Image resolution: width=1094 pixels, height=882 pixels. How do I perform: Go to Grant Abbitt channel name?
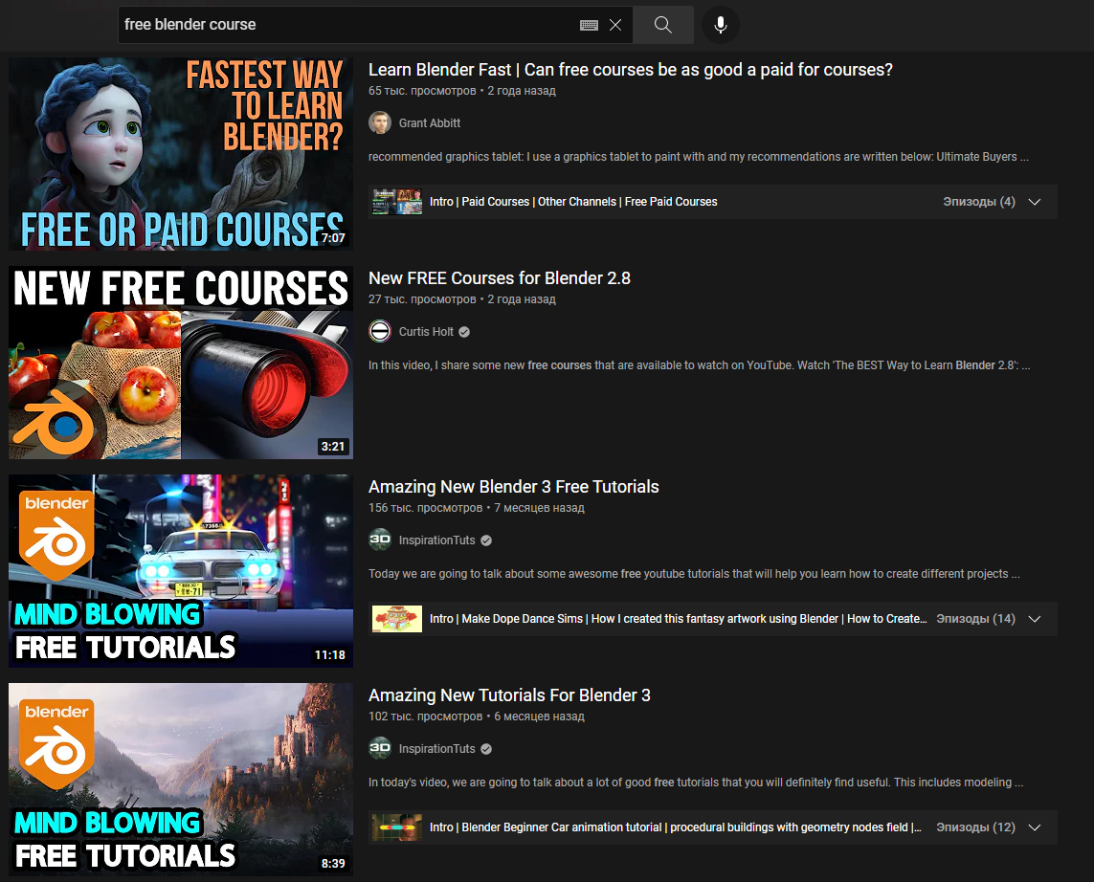coord(429,123)
